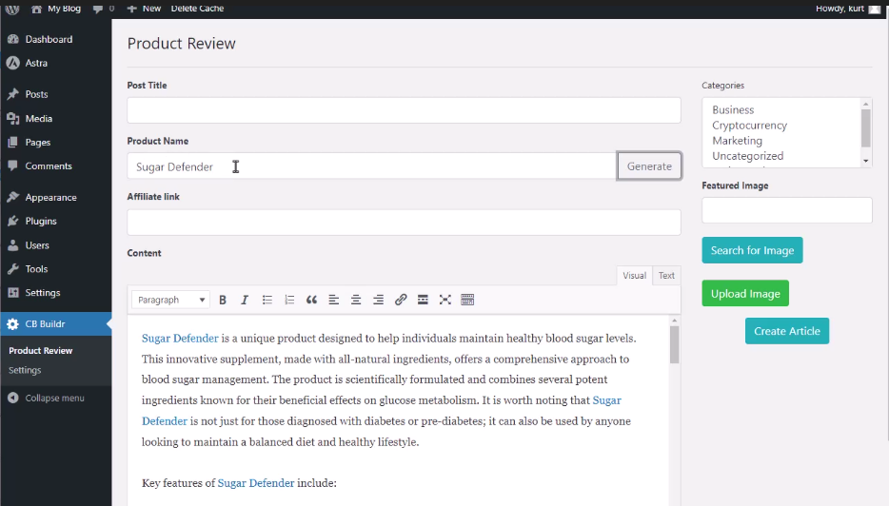The image size is (889, 506).
Task: Click Create Article button
Action: 787,331
